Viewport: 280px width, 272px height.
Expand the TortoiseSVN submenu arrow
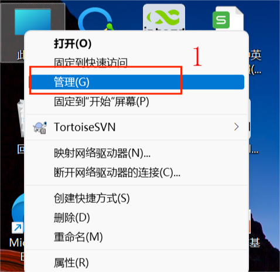236,127
